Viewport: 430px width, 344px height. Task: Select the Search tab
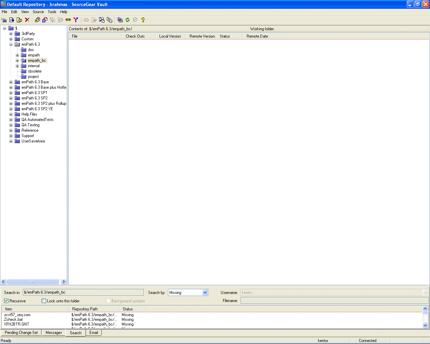(x=76, y=333)
